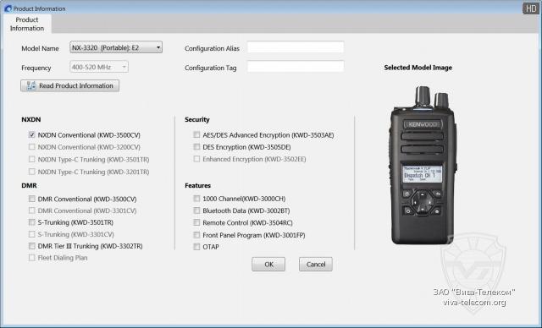This screenshot has width=542, height=328.
Task: Click the NXDN section heading
Action: coord(31,120)
